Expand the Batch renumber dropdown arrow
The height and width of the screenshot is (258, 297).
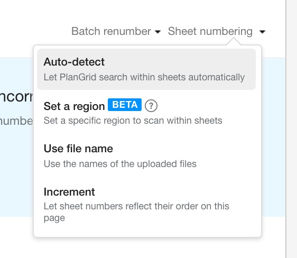pyautogui.click(x=157, y=32)
